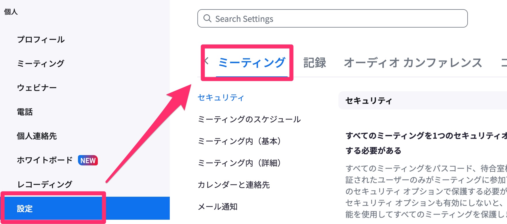Open 電話 in the sidebar
507x224 pixels.
pos(25,112)
